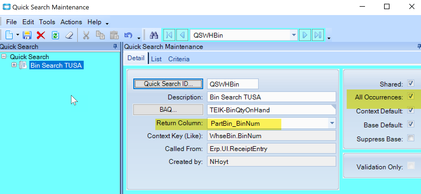Click the Description text field
421x194 pixels.
[x=271, y=97]
